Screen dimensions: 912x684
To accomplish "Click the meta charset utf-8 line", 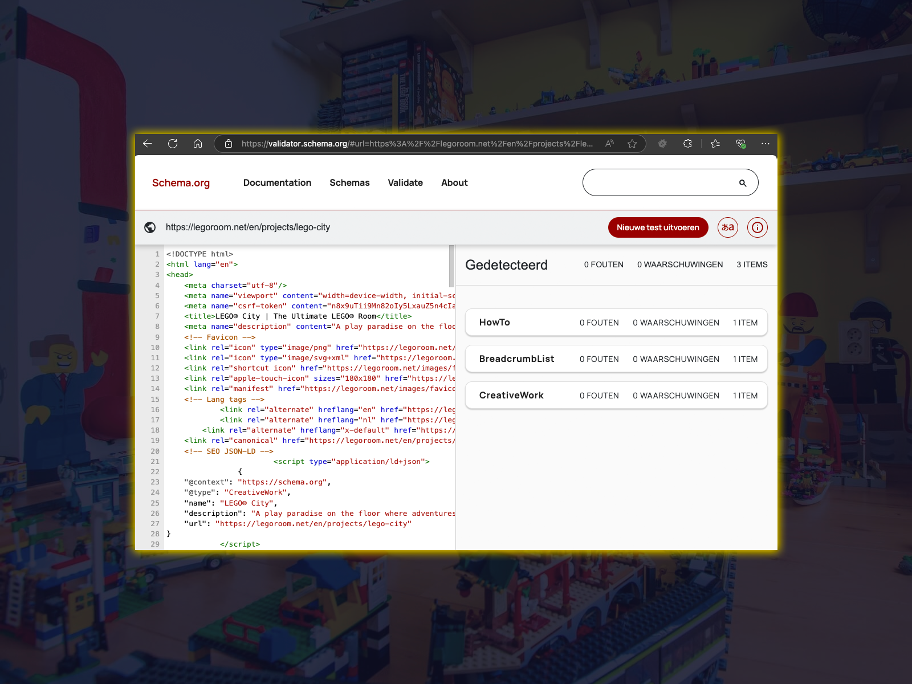I will 235,286.
